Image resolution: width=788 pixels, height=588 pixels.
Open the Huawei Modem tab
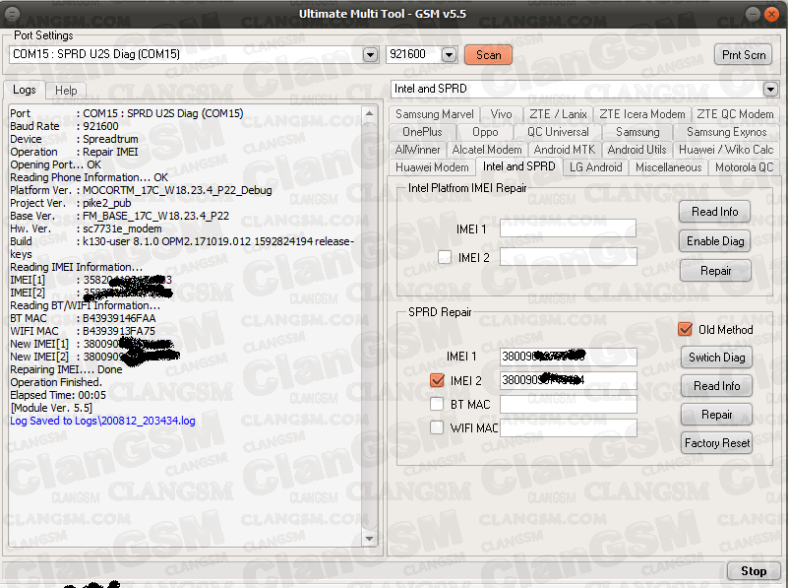432,167
